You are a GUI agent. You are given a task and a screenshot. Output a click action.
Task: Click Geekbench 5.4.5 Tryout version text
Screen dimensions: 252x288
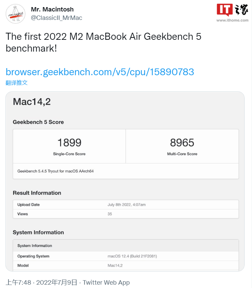[55, 171]
